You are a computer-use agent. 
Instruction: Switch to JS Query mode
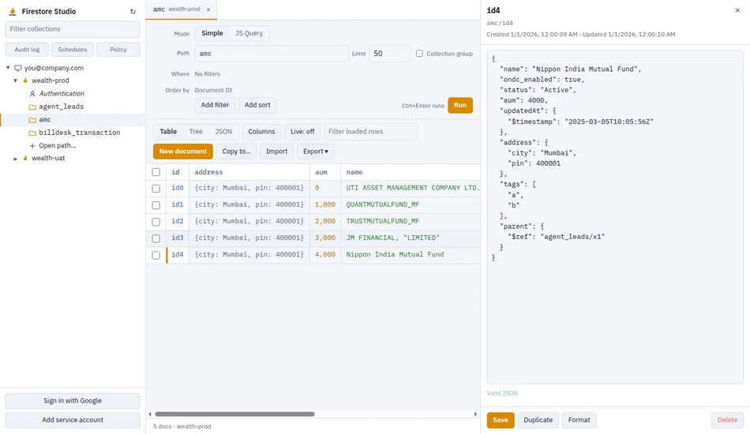click(x=249, y=33)
